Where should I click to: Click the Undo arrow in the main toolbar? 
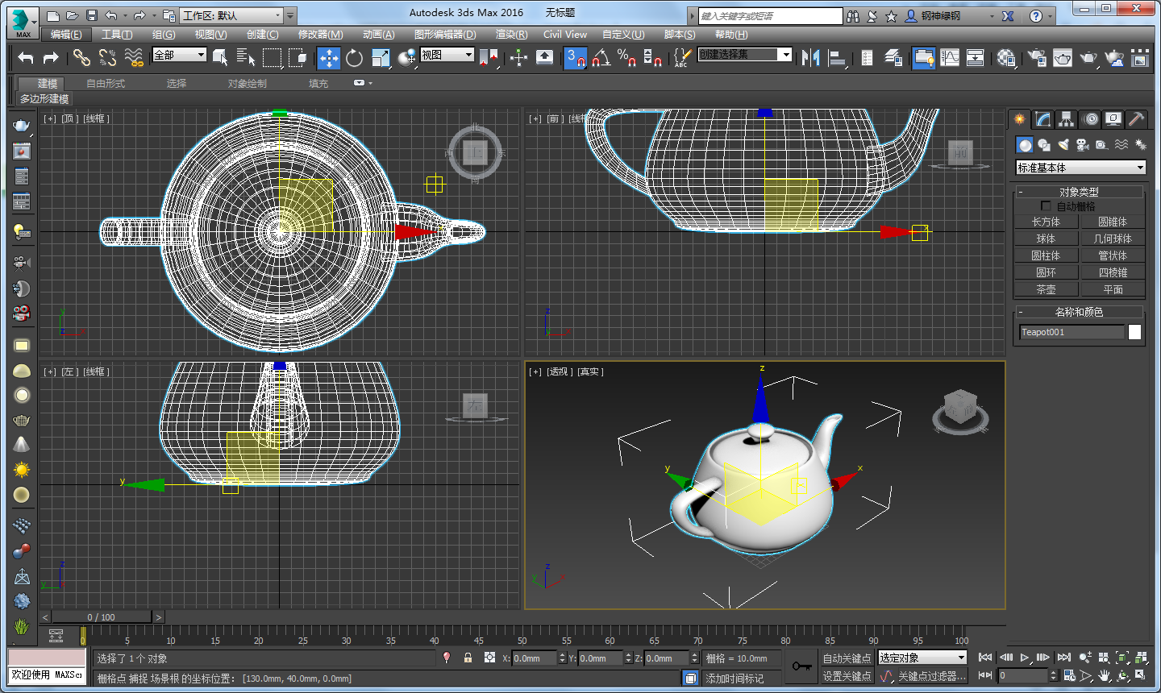[x=26, y=57]
